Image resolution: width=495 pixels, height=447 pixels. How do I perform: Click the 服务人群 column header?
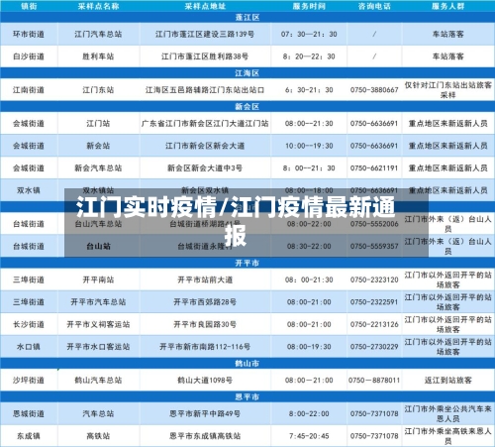[x=447, y=6]
